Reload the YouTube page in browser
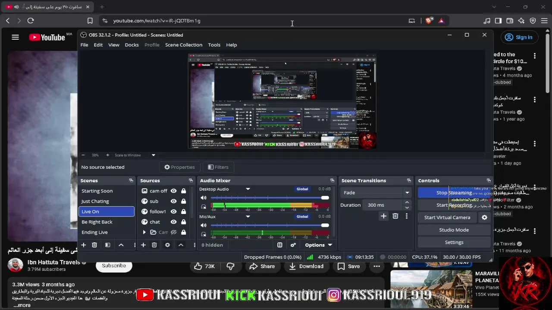The height and width of the screenshot is (310, 552). pos(31,21)
